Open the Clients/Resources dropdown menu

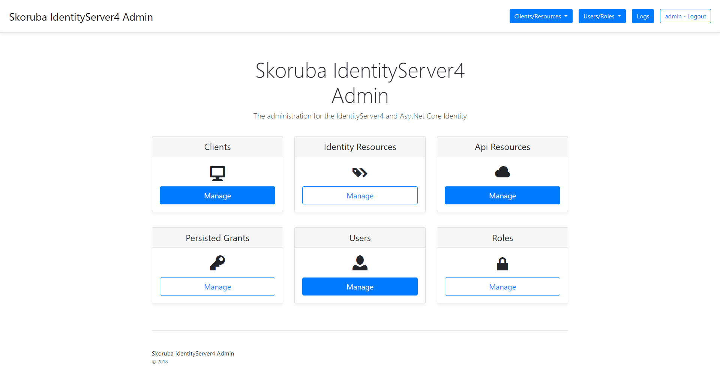coord(541,16)
